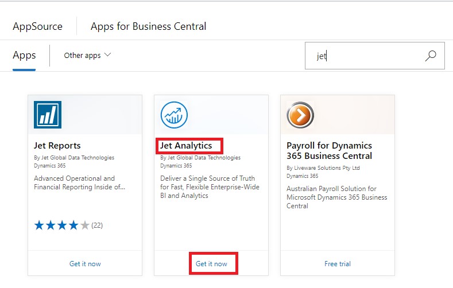Click the Jet Reports bar chart icon

(48, 115)
